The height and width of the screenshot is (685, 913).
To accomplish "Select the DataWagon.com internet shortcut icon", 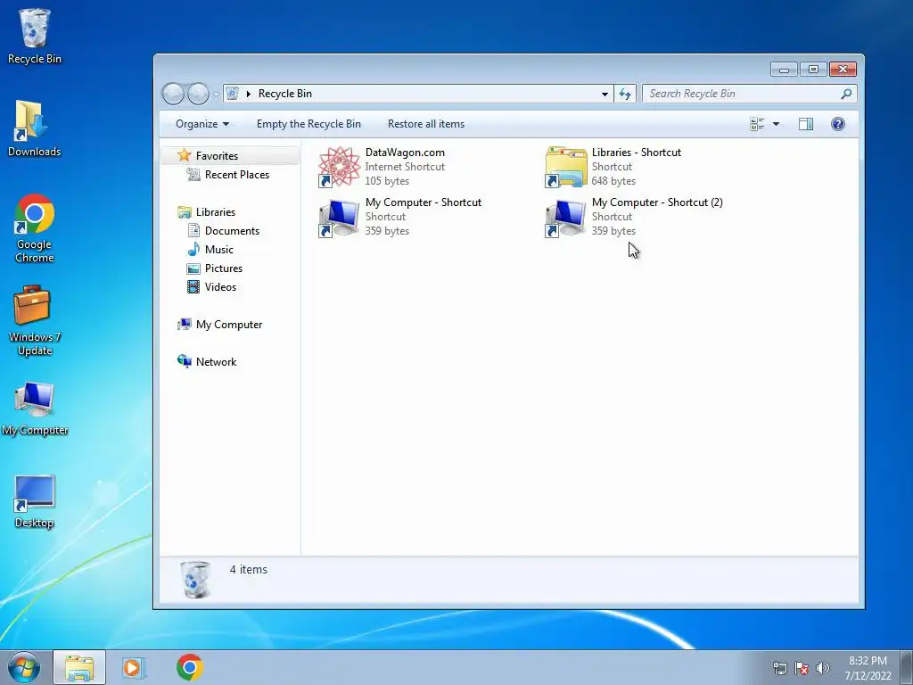I will coord(340,167).
